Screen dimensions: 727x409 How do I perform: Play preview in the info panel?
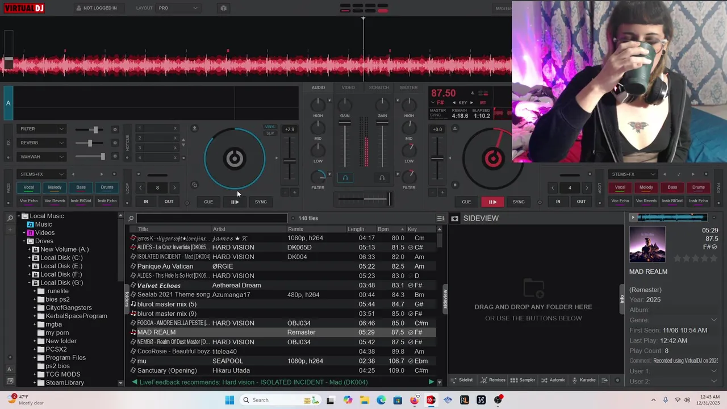pyautogui.click(x=633, y=217)
